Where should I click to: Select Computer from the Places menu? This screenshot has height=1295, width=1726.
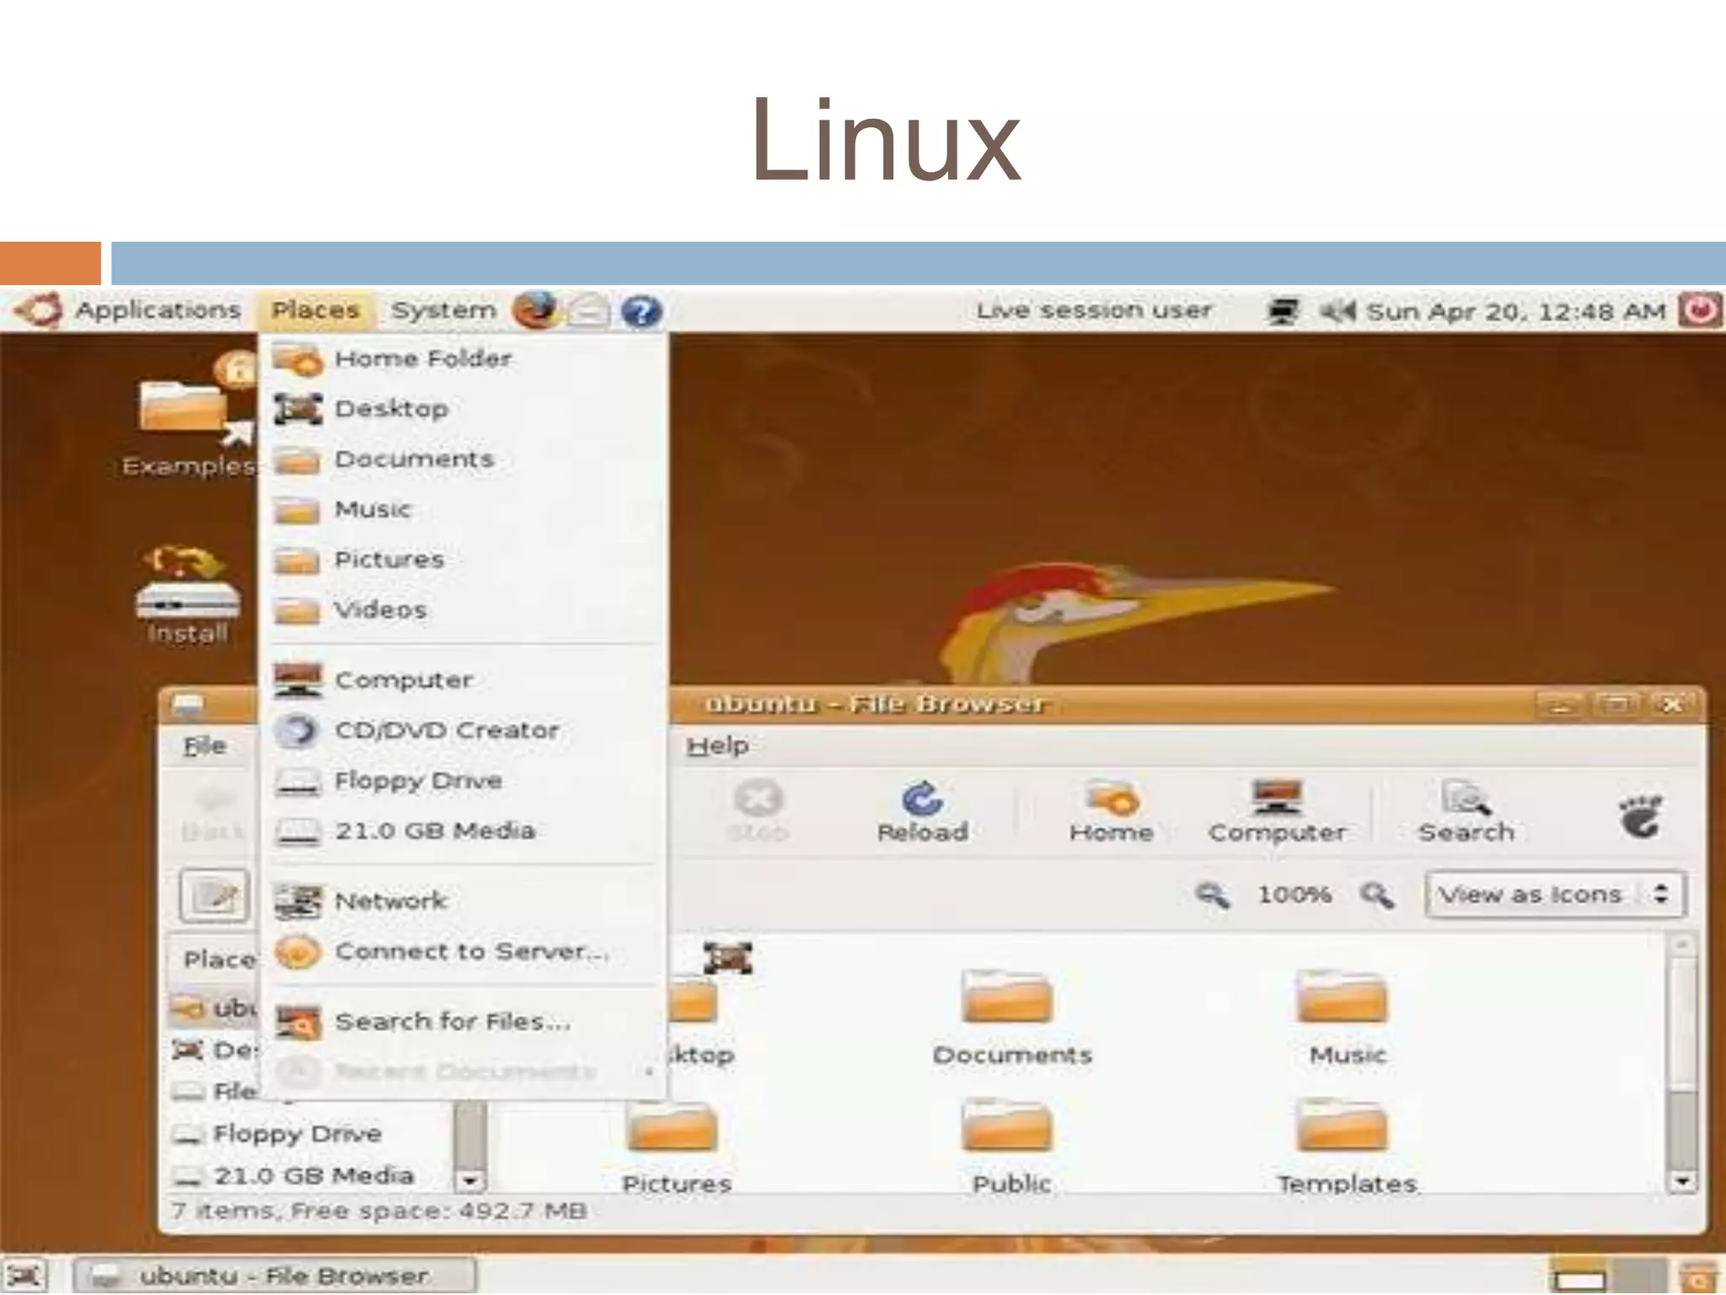(x=464, y=680)
